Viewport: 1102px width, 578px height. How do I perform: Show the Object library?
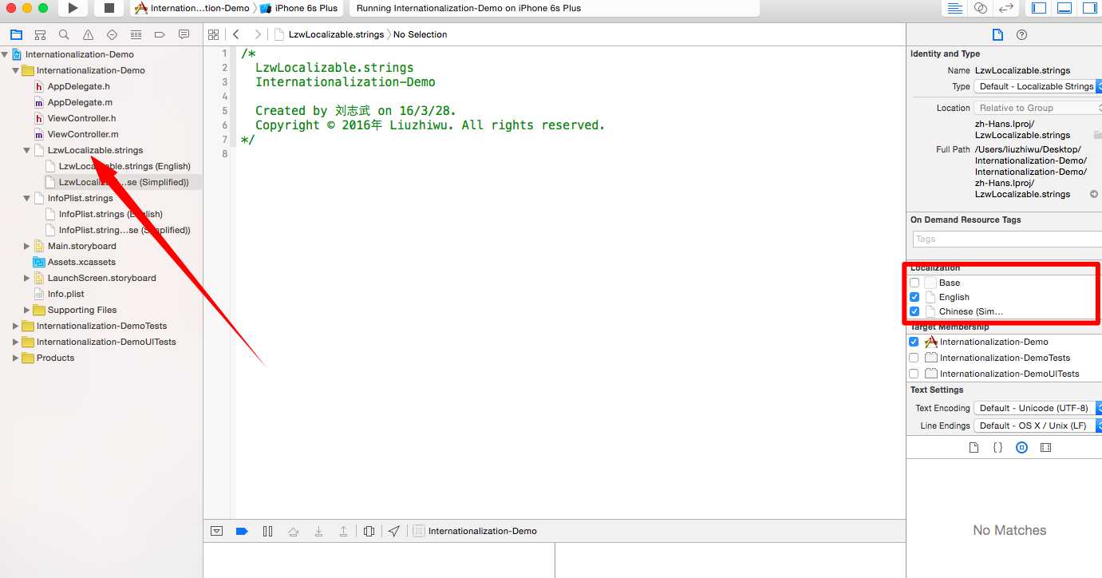pyautogui.click(x=1021, y=448)
